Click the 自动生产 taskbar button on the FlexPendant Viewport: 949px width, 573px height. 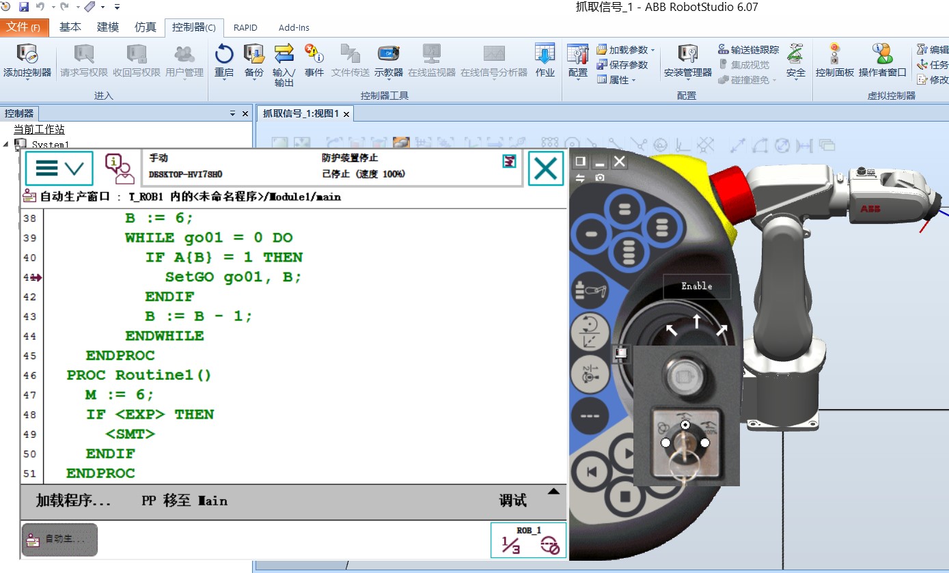tap(60, 540)
